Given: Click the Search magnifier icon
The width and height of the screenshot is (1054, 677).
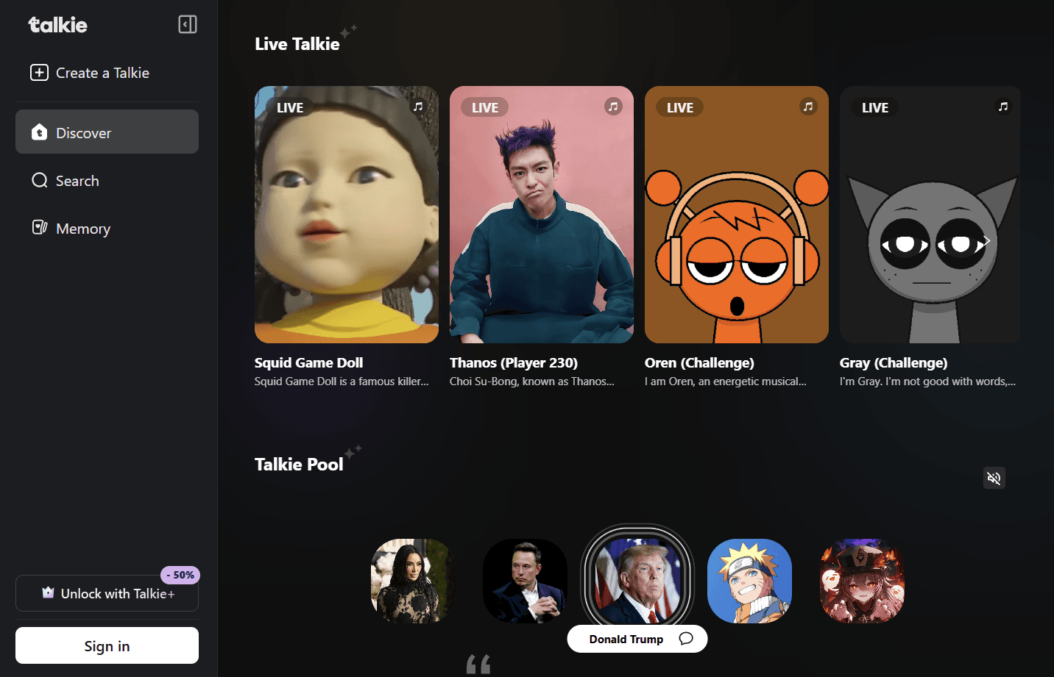Looking at the screenshot, I should (40, 180).
